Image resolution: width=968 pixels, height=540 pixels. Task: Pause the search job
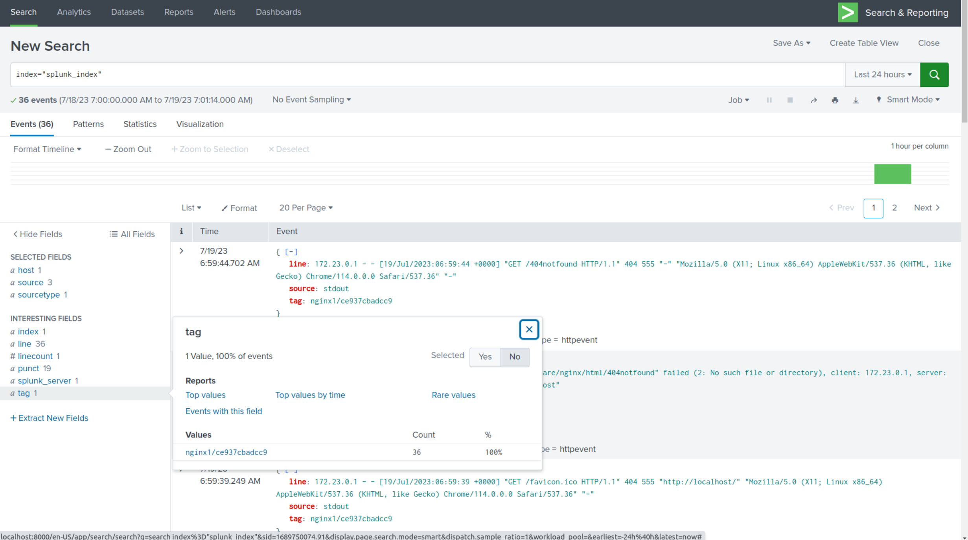pos(769,100)
